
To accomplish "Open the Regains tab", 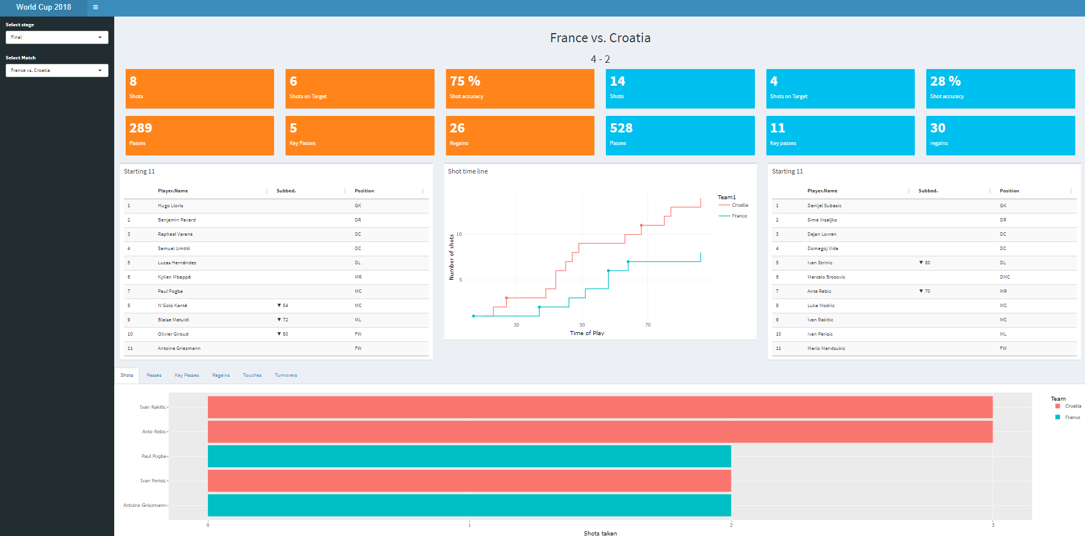I will coord(221,375).
